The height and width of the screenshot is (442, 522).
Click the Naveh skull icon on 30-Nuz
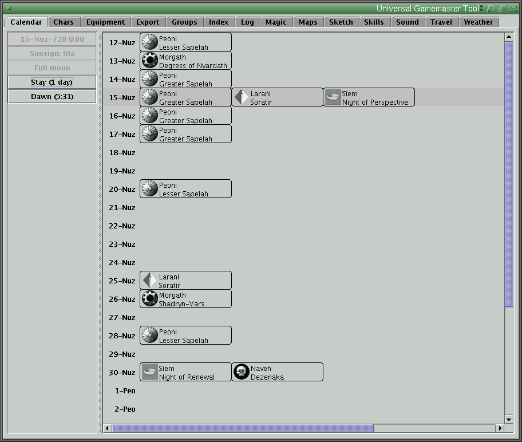coord(242,372)
